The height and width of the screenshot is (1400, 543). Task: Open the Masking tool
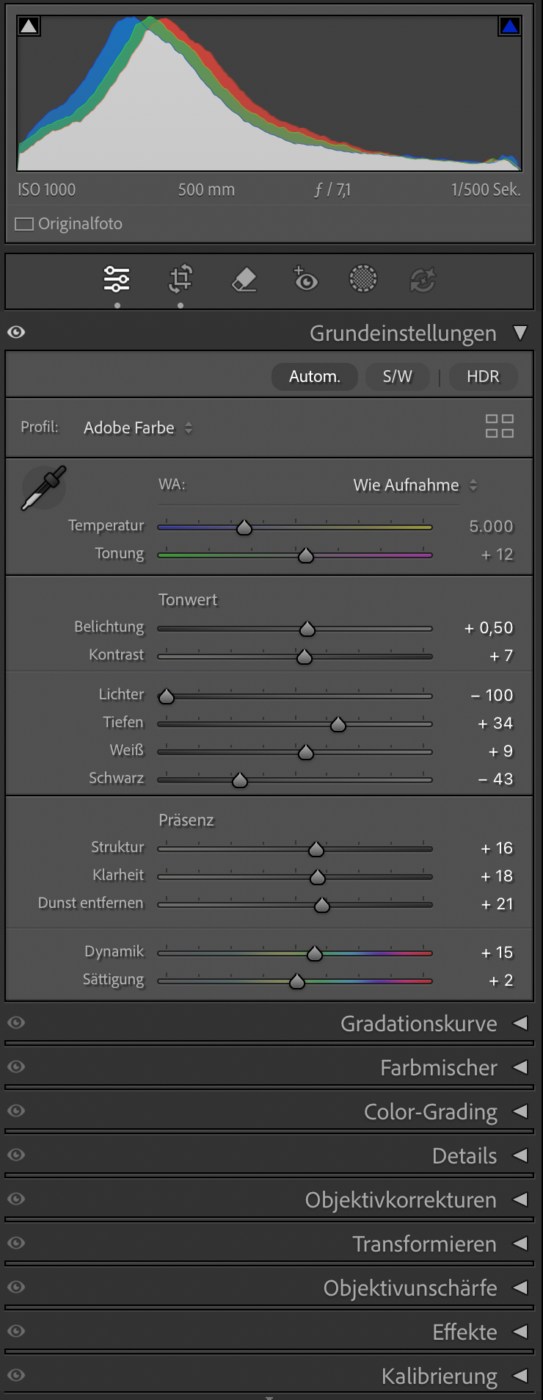click(x=363, y=279)
